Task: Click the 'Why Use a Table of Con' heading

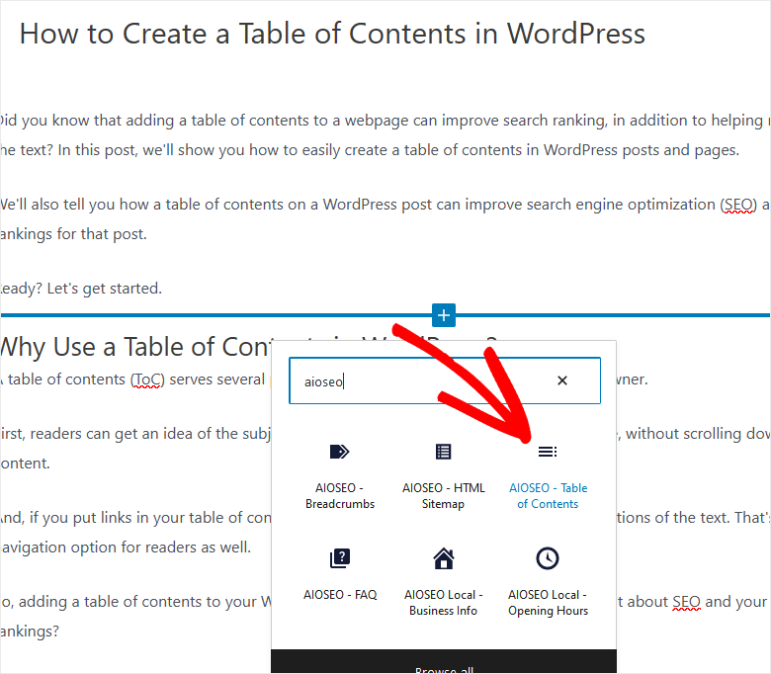Action: click(x=135, y=347)
